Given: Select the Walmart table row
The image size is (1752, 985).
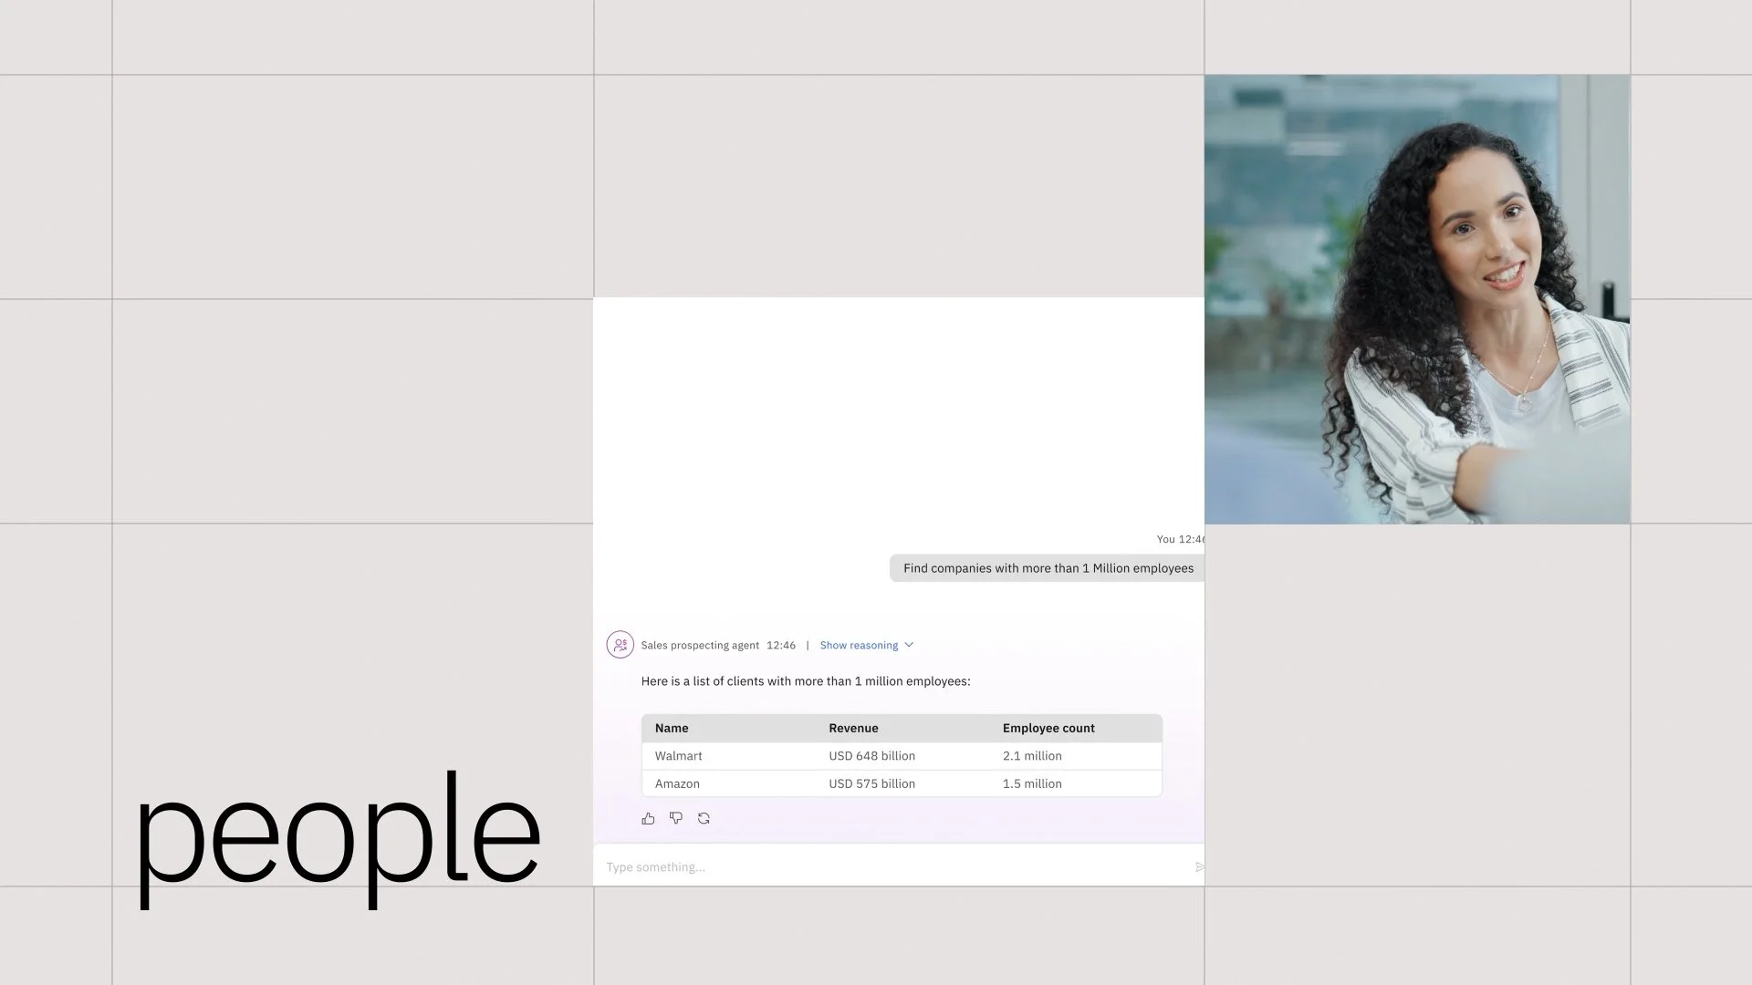Looking at the screenshot, I should click(x=679, y=756).
